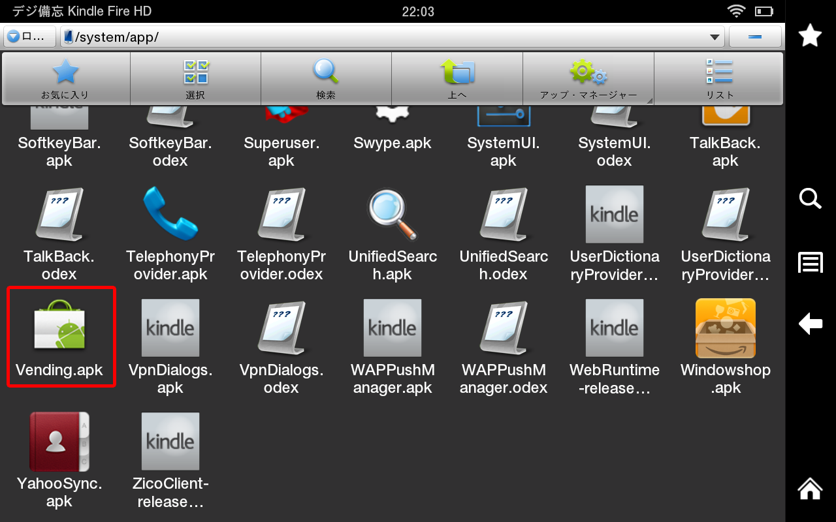The width and height of the screenshot is (836, 522).
Task: Tap the Wi-Fi status icon
Action: [737, 11]
